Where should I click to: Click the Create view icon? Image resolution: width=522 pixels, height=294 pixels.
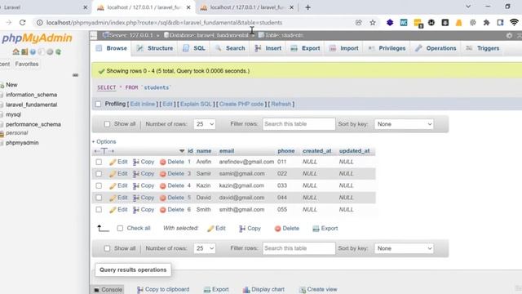point(303,290)
